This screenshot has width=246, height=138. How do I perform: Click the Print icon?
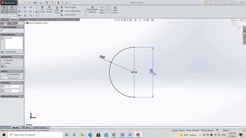(x=41, y=3)
